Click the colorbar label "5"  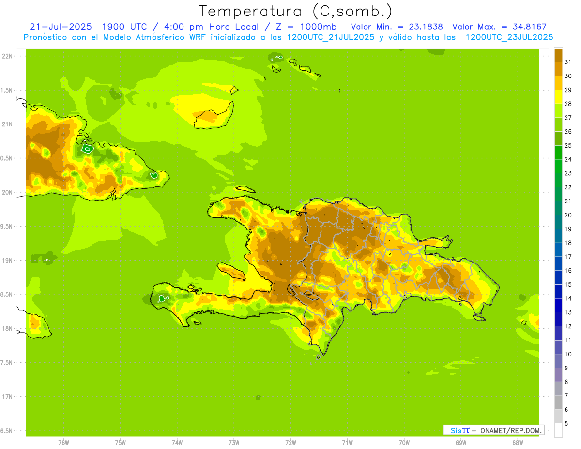[x=566, y=423]
